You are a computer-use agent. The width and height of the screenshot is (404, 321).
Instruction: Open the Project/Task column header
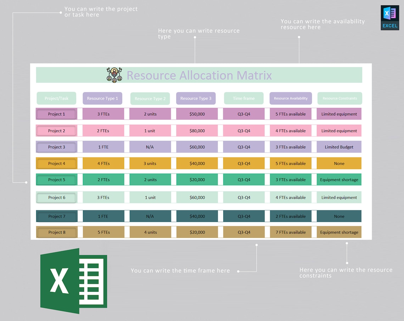[56, 98]
